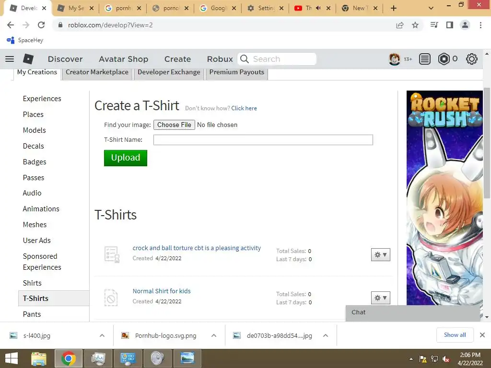Viewport: 491px width, 368px height.
Task: Expand options for de0703b-a98dd54 jpg download
Action: tap(326, 335)
